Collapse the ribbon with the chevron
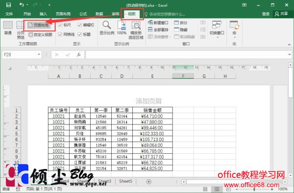Image resolution: width=294 pixels, height=193 pixels. 289,45
